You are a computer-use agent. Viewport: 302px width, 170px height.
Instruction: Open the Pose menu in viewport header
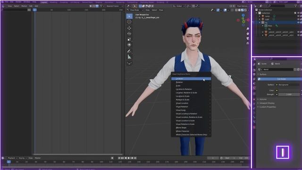(161, 10)
